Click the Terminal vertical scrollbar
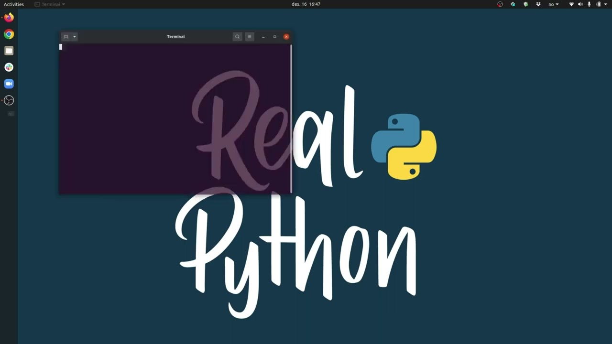Image resolution: width=612 pixels, height=344 pixels. 291,118
